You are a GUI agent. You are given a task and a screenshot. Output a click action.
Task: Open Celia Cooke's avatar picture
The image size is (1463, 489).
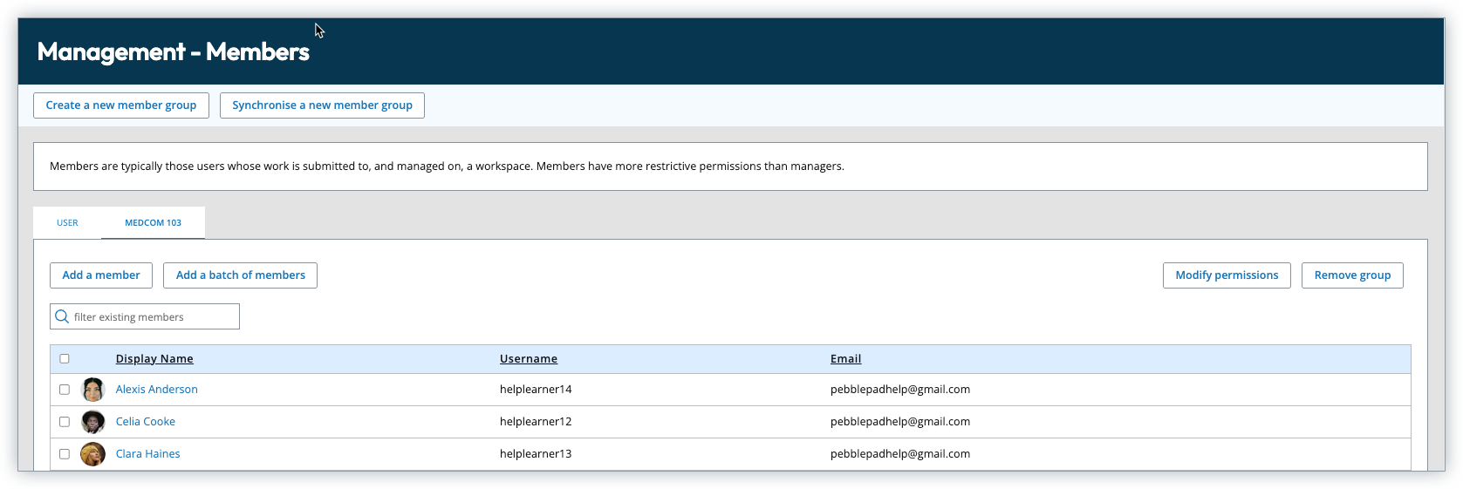[93, 422]
